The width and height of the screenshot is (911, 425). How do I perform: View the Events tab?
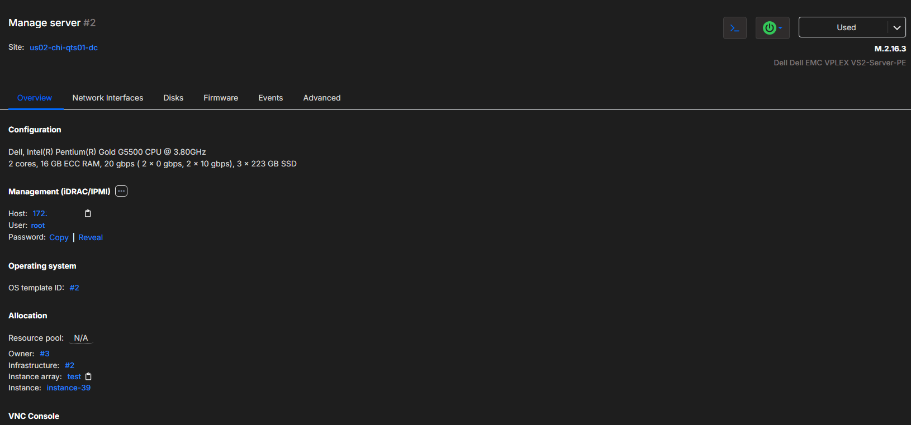point(271,98)
